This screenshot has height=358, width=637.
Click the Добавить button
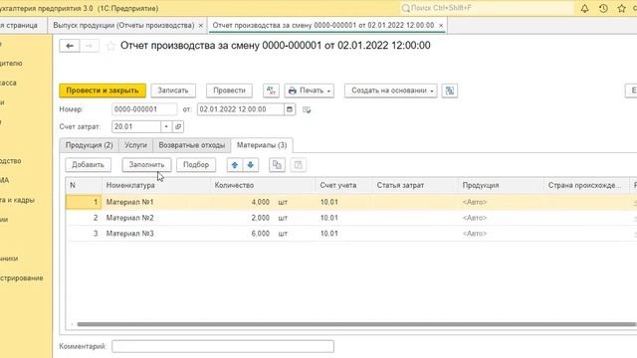click(89, 165)
